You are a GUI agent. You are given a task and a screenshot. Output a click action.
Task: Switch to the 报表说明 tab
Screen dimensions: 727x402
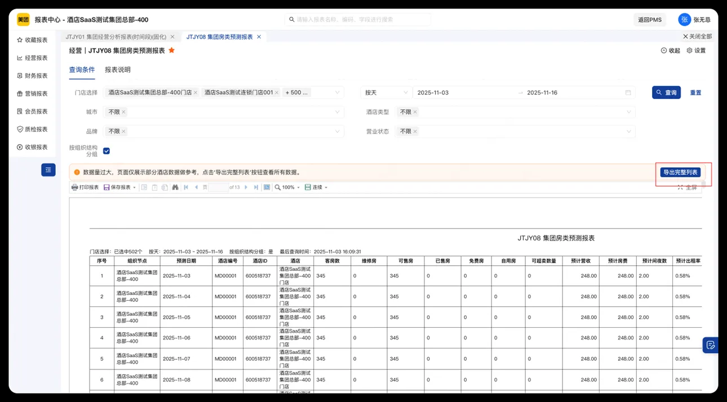(117, 70)
